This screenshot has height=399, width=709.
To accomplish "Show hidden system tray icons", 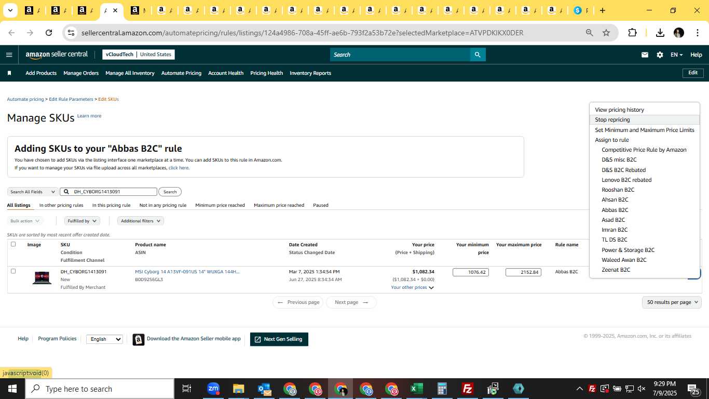I will (579, 389).
